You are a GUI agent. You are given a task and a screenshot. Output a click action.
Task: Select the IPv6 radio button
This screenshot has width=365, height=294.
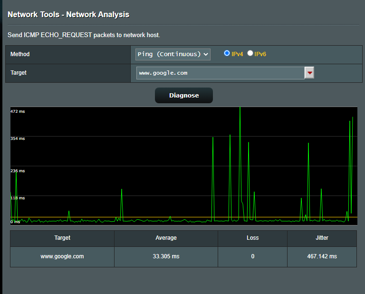coord(250,54)
